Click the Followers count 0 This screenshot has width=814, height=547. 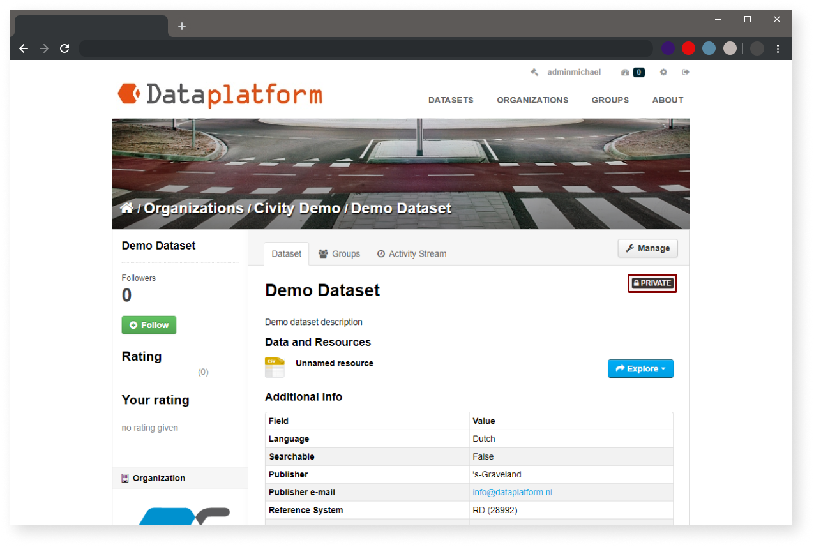point(126,296)
